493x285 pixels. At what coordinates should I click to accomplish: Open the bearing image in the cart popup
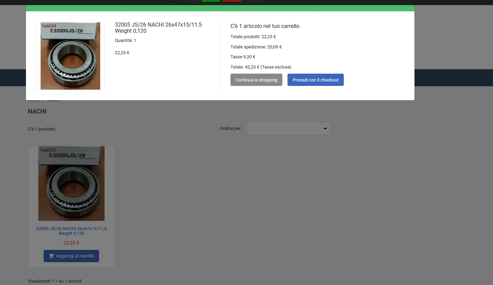point(70,56)
